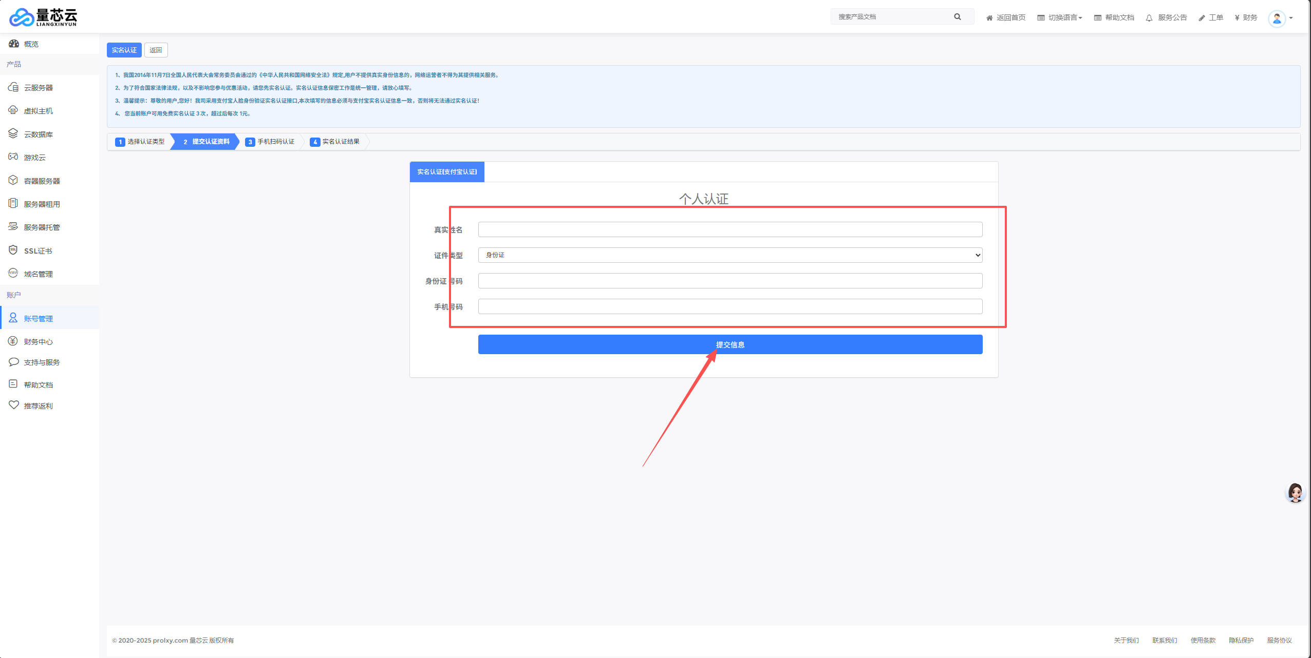
Task: Click the referral rebate heart icon
Action: 13,405
